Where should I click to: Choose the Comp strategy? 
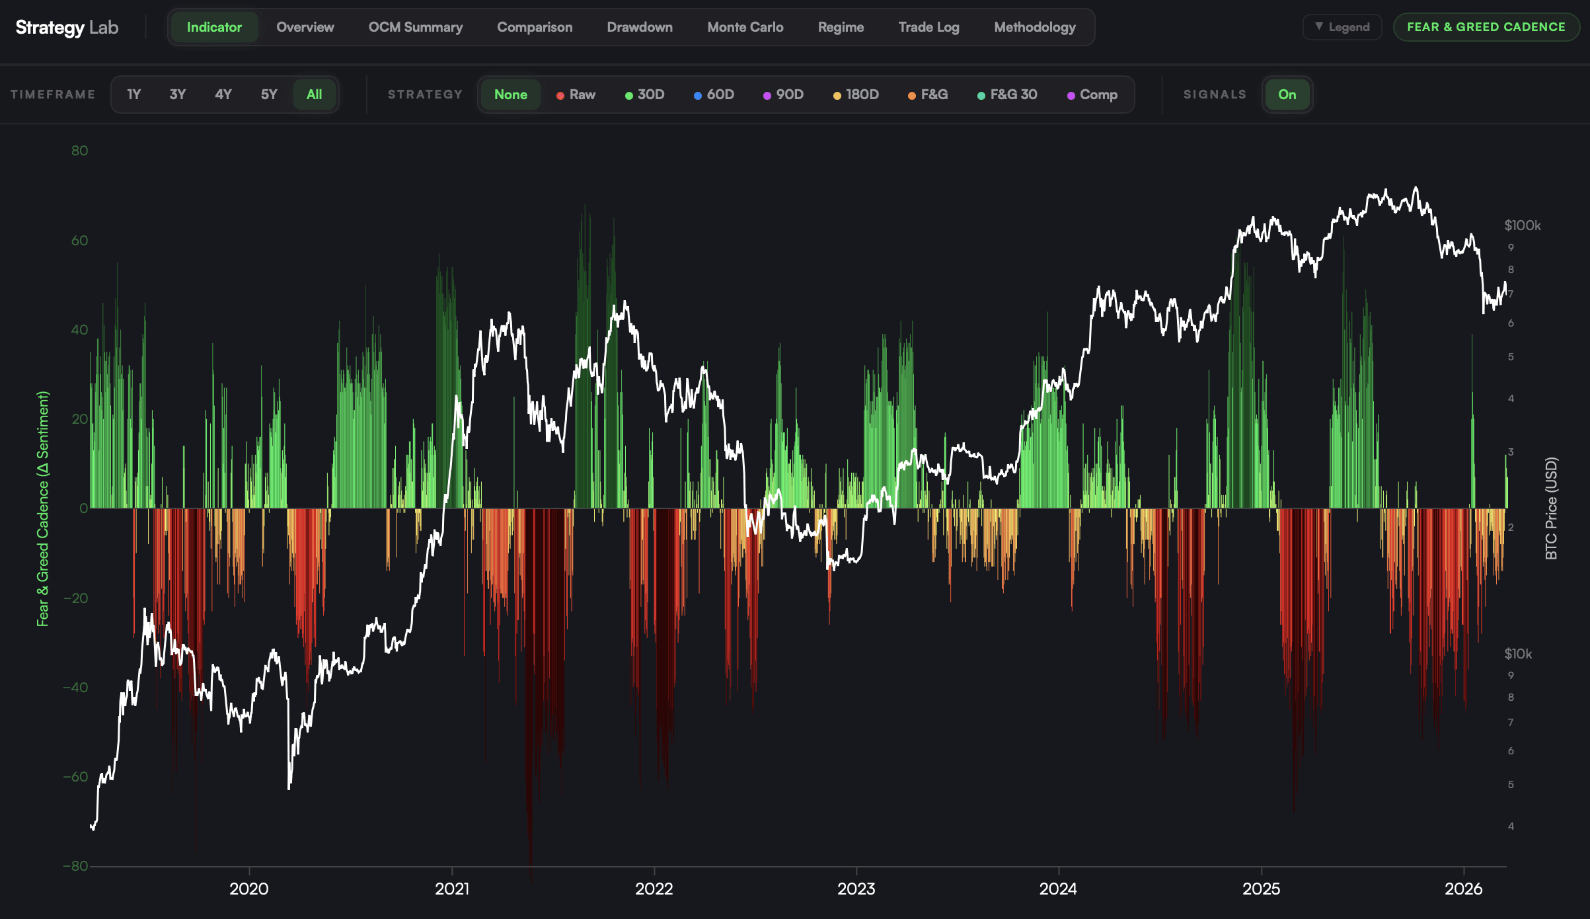tap(1092, 95)
